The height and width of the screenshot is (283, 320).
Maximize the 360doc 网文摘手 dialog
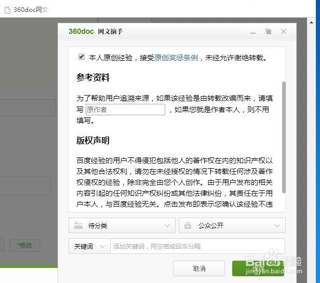(269, 32)
